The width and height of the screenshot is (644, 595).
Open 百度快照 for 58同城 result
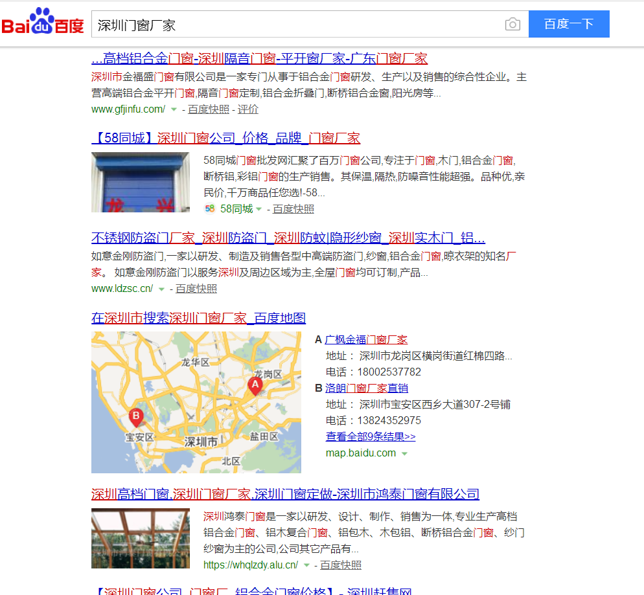point(293,209)
